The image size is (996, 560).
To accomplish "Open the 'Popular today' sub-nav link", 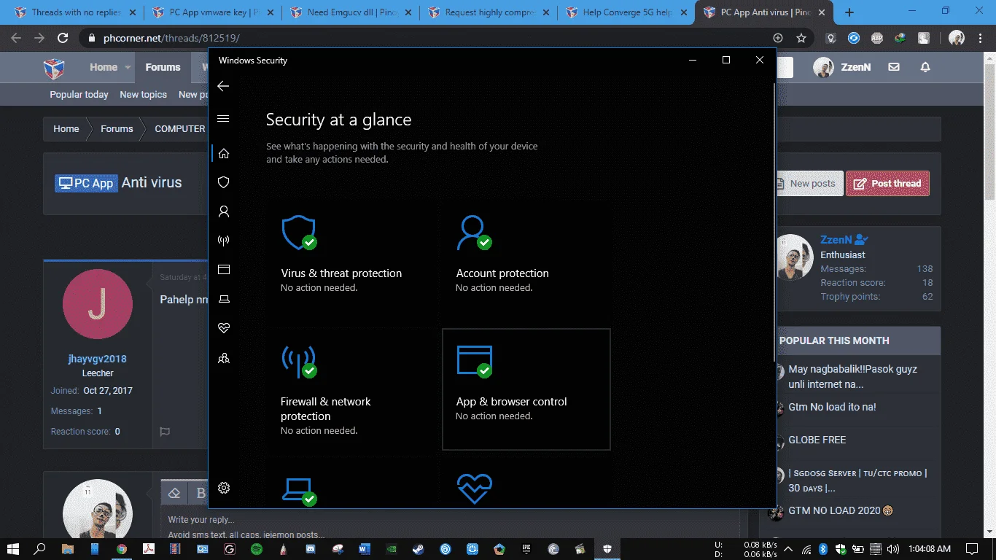I will [79, 94].
